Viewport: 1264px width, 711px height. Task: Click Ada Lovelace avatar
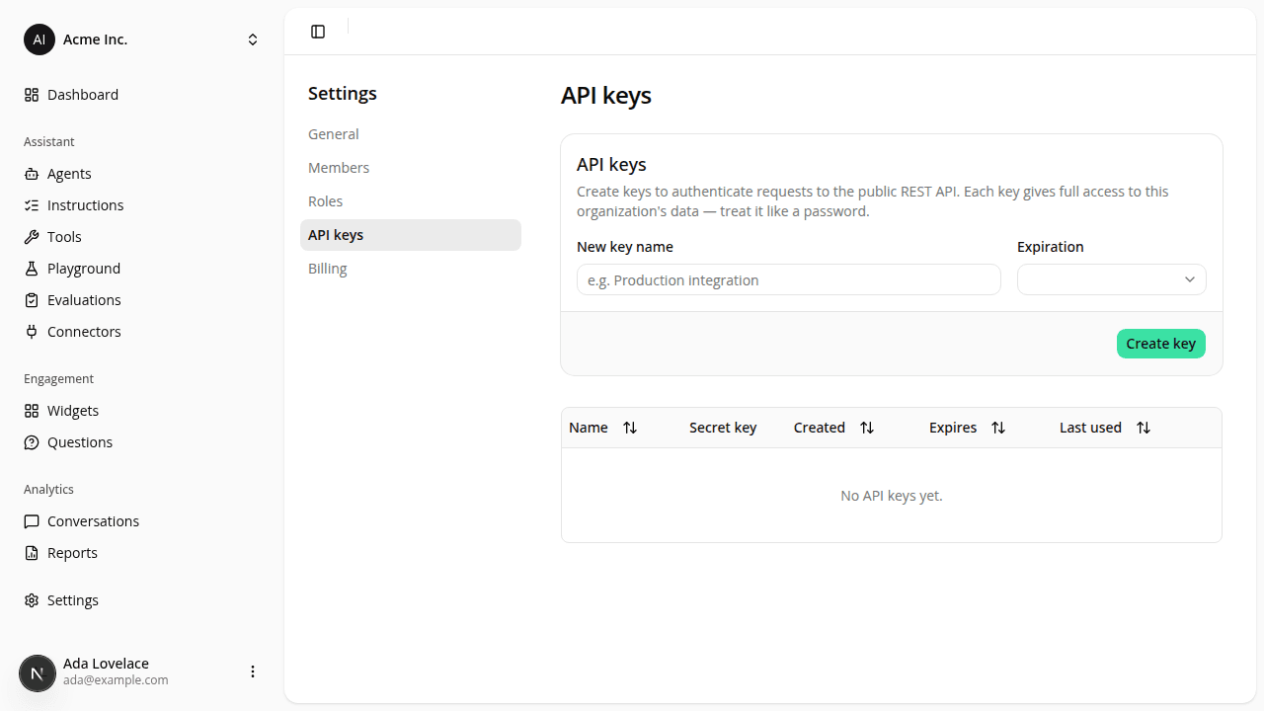[38, 673]
